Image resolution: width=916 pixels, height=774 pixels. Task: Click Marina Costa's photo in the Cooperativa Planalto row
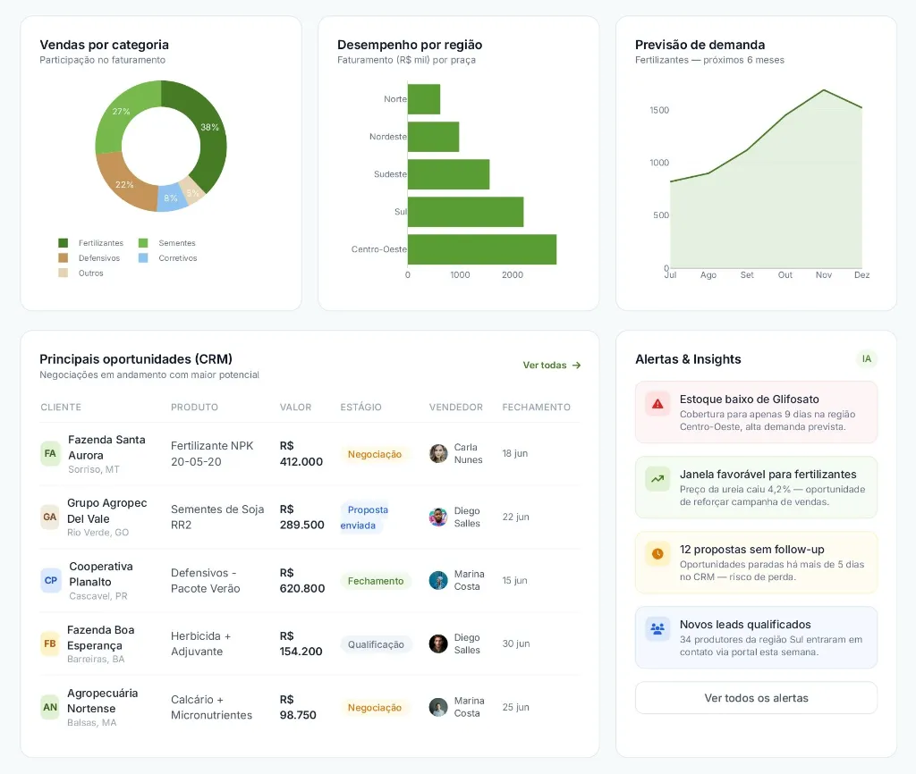[438, 580]
